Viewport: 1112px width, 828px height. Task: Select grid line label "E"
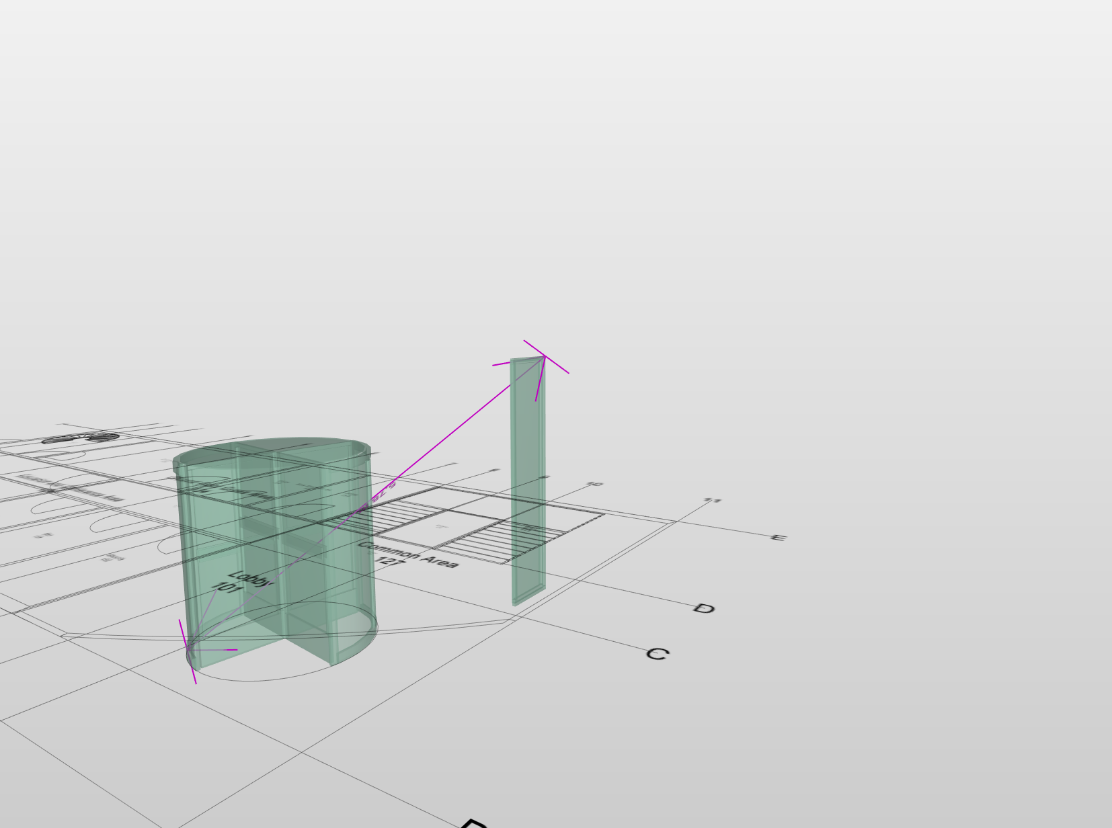point(778,538)
